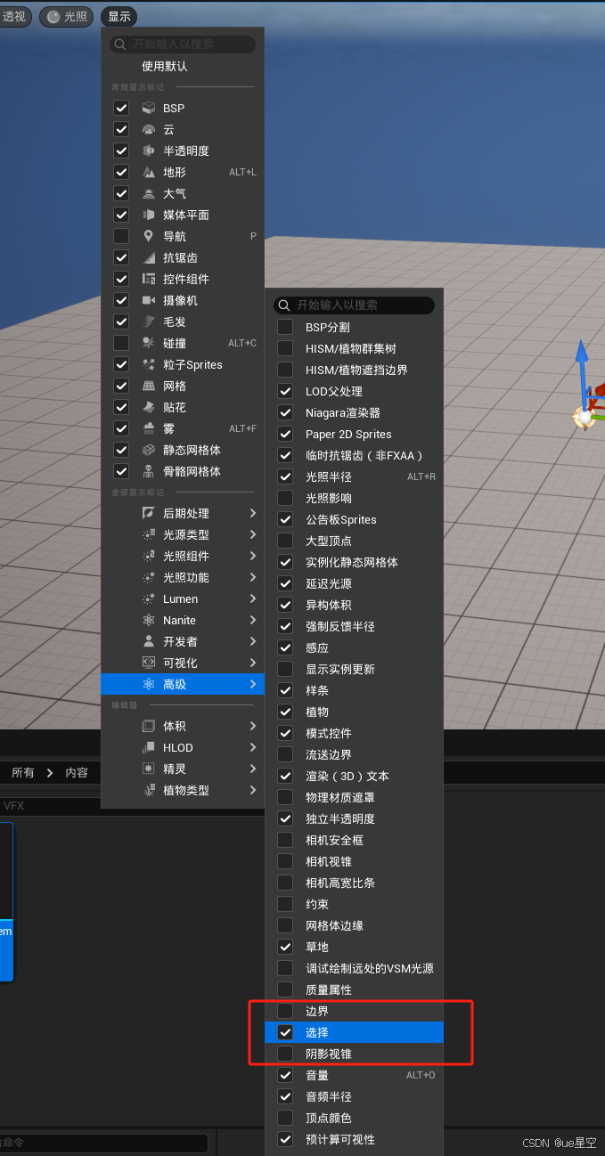Toggle the 相机视锥 menu entry
Image resolution: width=605 pixels, height=1156 pixels.
(x=354, y=861)
